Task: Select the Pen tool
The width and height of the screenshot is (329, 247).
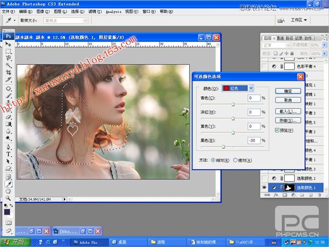Action: click(8, 147)
